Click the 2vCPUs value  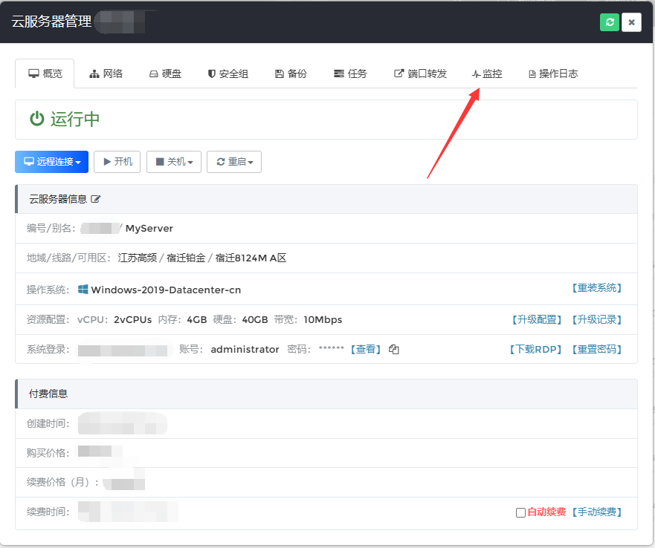click(x=133, y=320)
